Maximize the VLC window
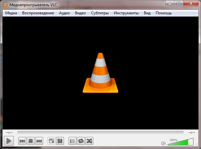 pos(179,4)
